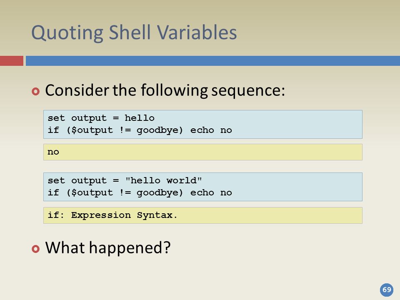Click the word Variables in the title
Screen dimensions: 400x300
[x=197, y=32]
